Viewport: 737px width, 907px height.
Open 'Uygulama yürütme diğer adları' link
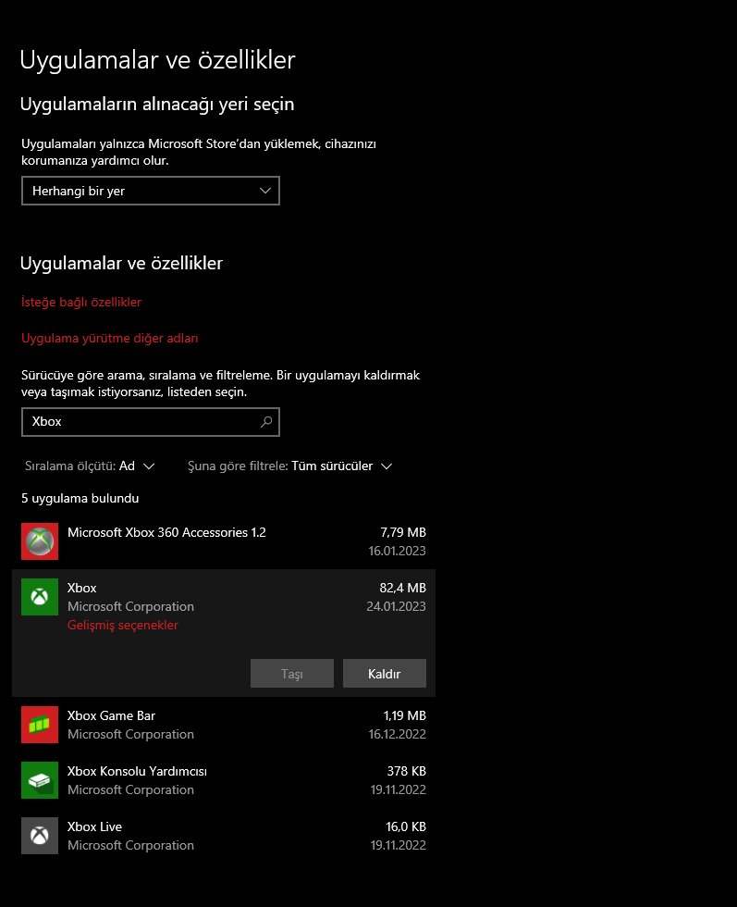tap(110, 339)
